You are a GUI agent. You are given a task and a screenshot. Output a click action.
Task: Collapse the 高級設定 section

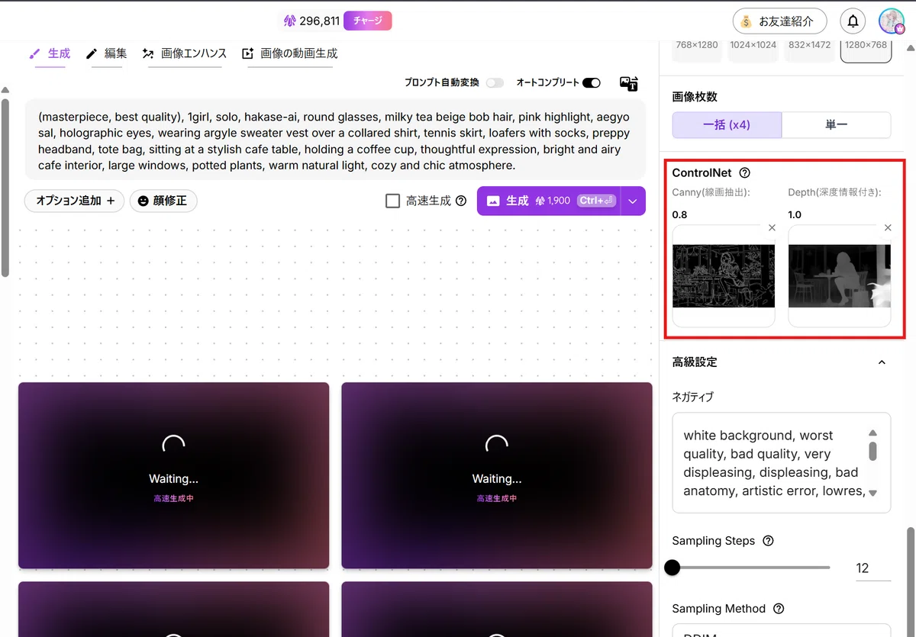(882, 362)
